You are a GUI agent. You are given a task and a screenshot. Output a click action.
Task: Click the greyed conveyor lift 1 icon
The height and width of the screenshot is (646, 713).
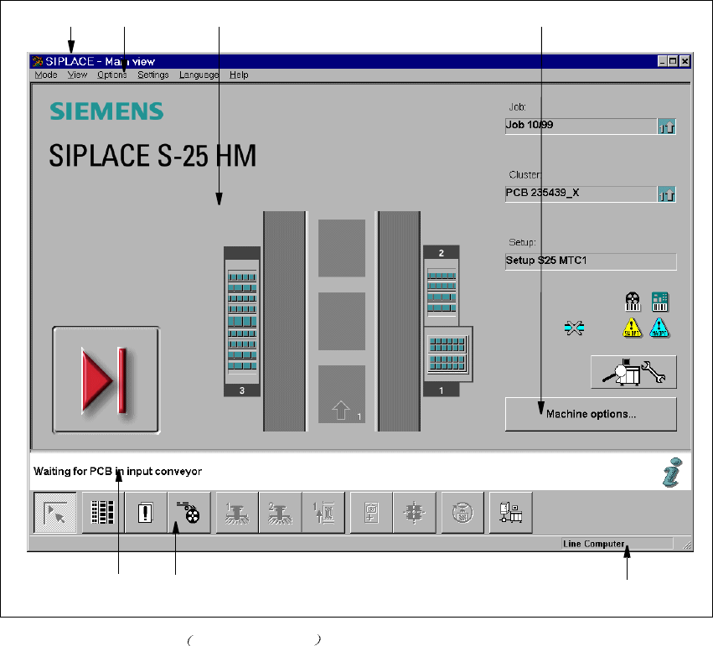(x=323, y=512)
